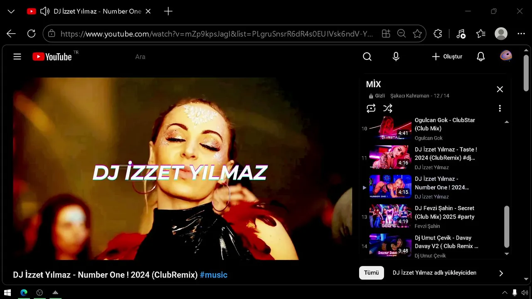The height and width of the screenshot is (299, 532).
Task: Open MİX playlist more options menu
Action: [x=500, y=108]
